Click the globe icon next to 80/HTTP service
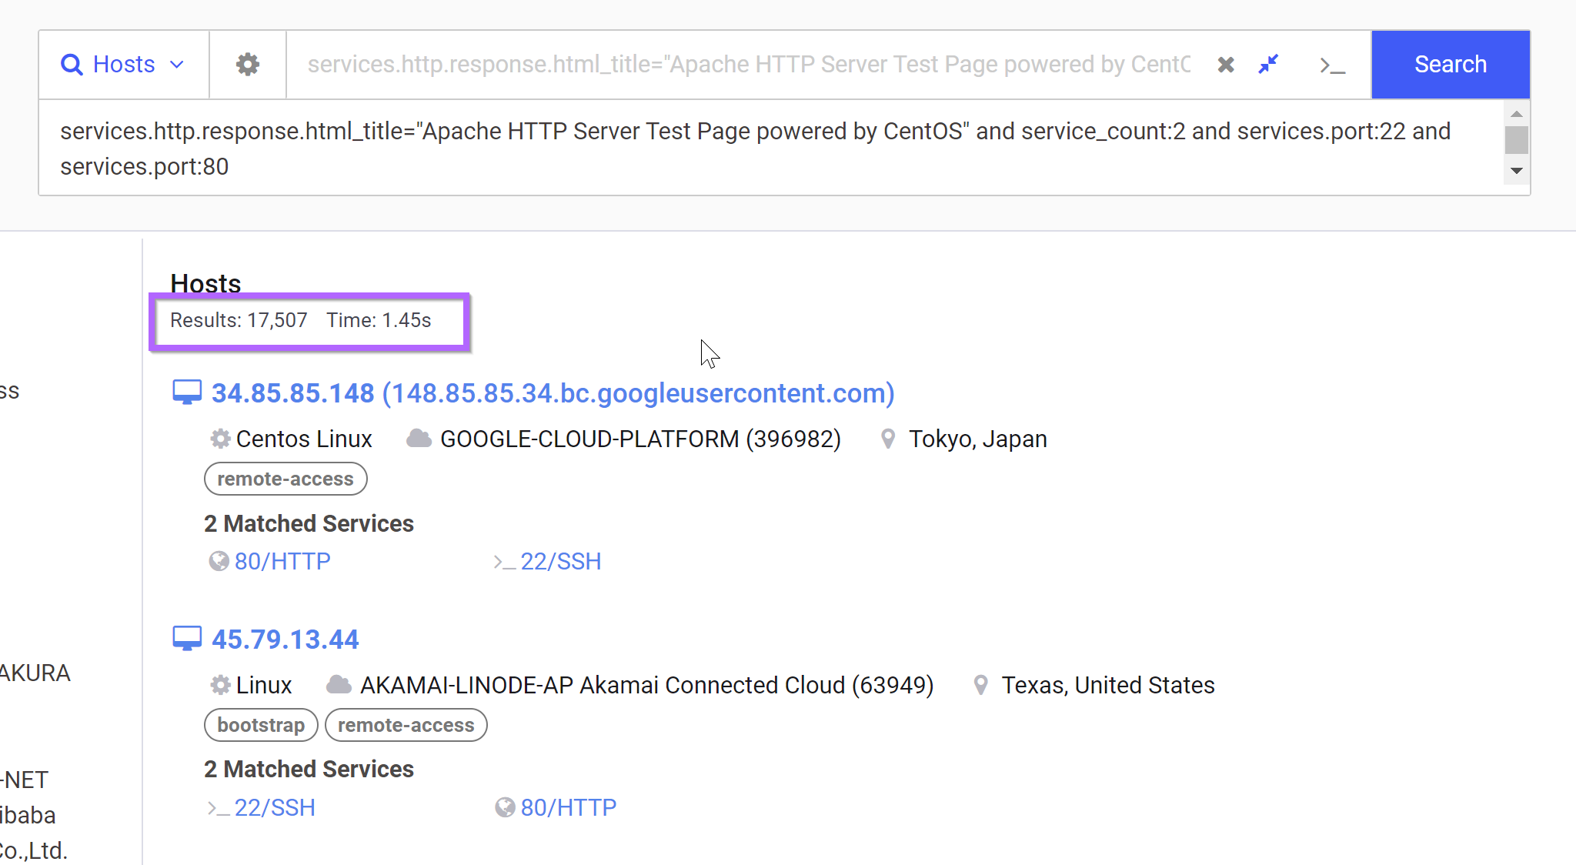Image resolution: width=1576 pixels, height=865 pixels. coord(217,561)
